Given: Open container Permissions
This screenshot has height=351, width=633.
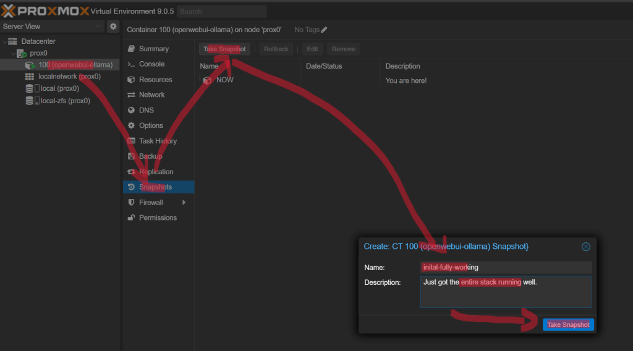Looking at the screenshot, I should (158, 218).
